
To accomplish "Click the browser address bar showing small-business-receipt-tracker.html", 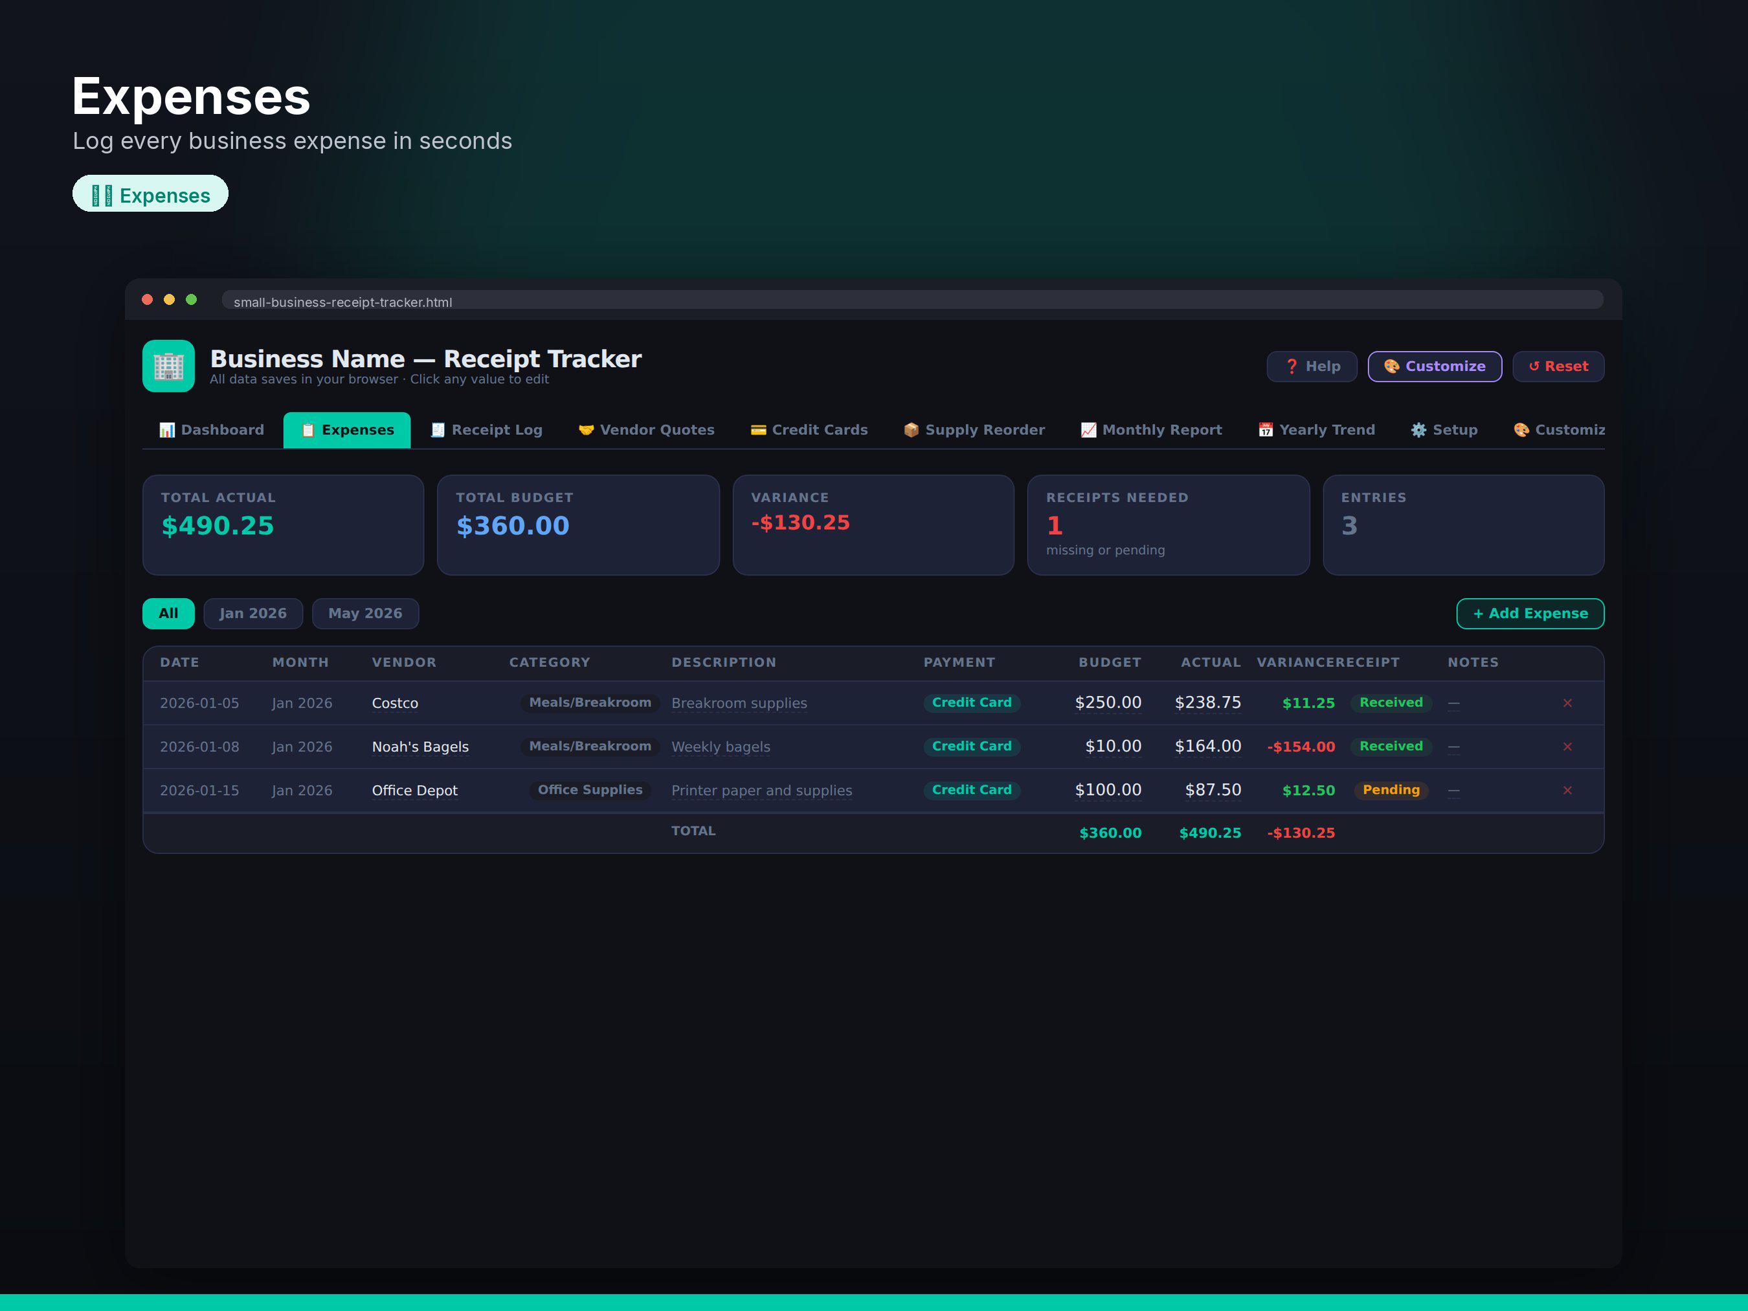I will point(912,300).
